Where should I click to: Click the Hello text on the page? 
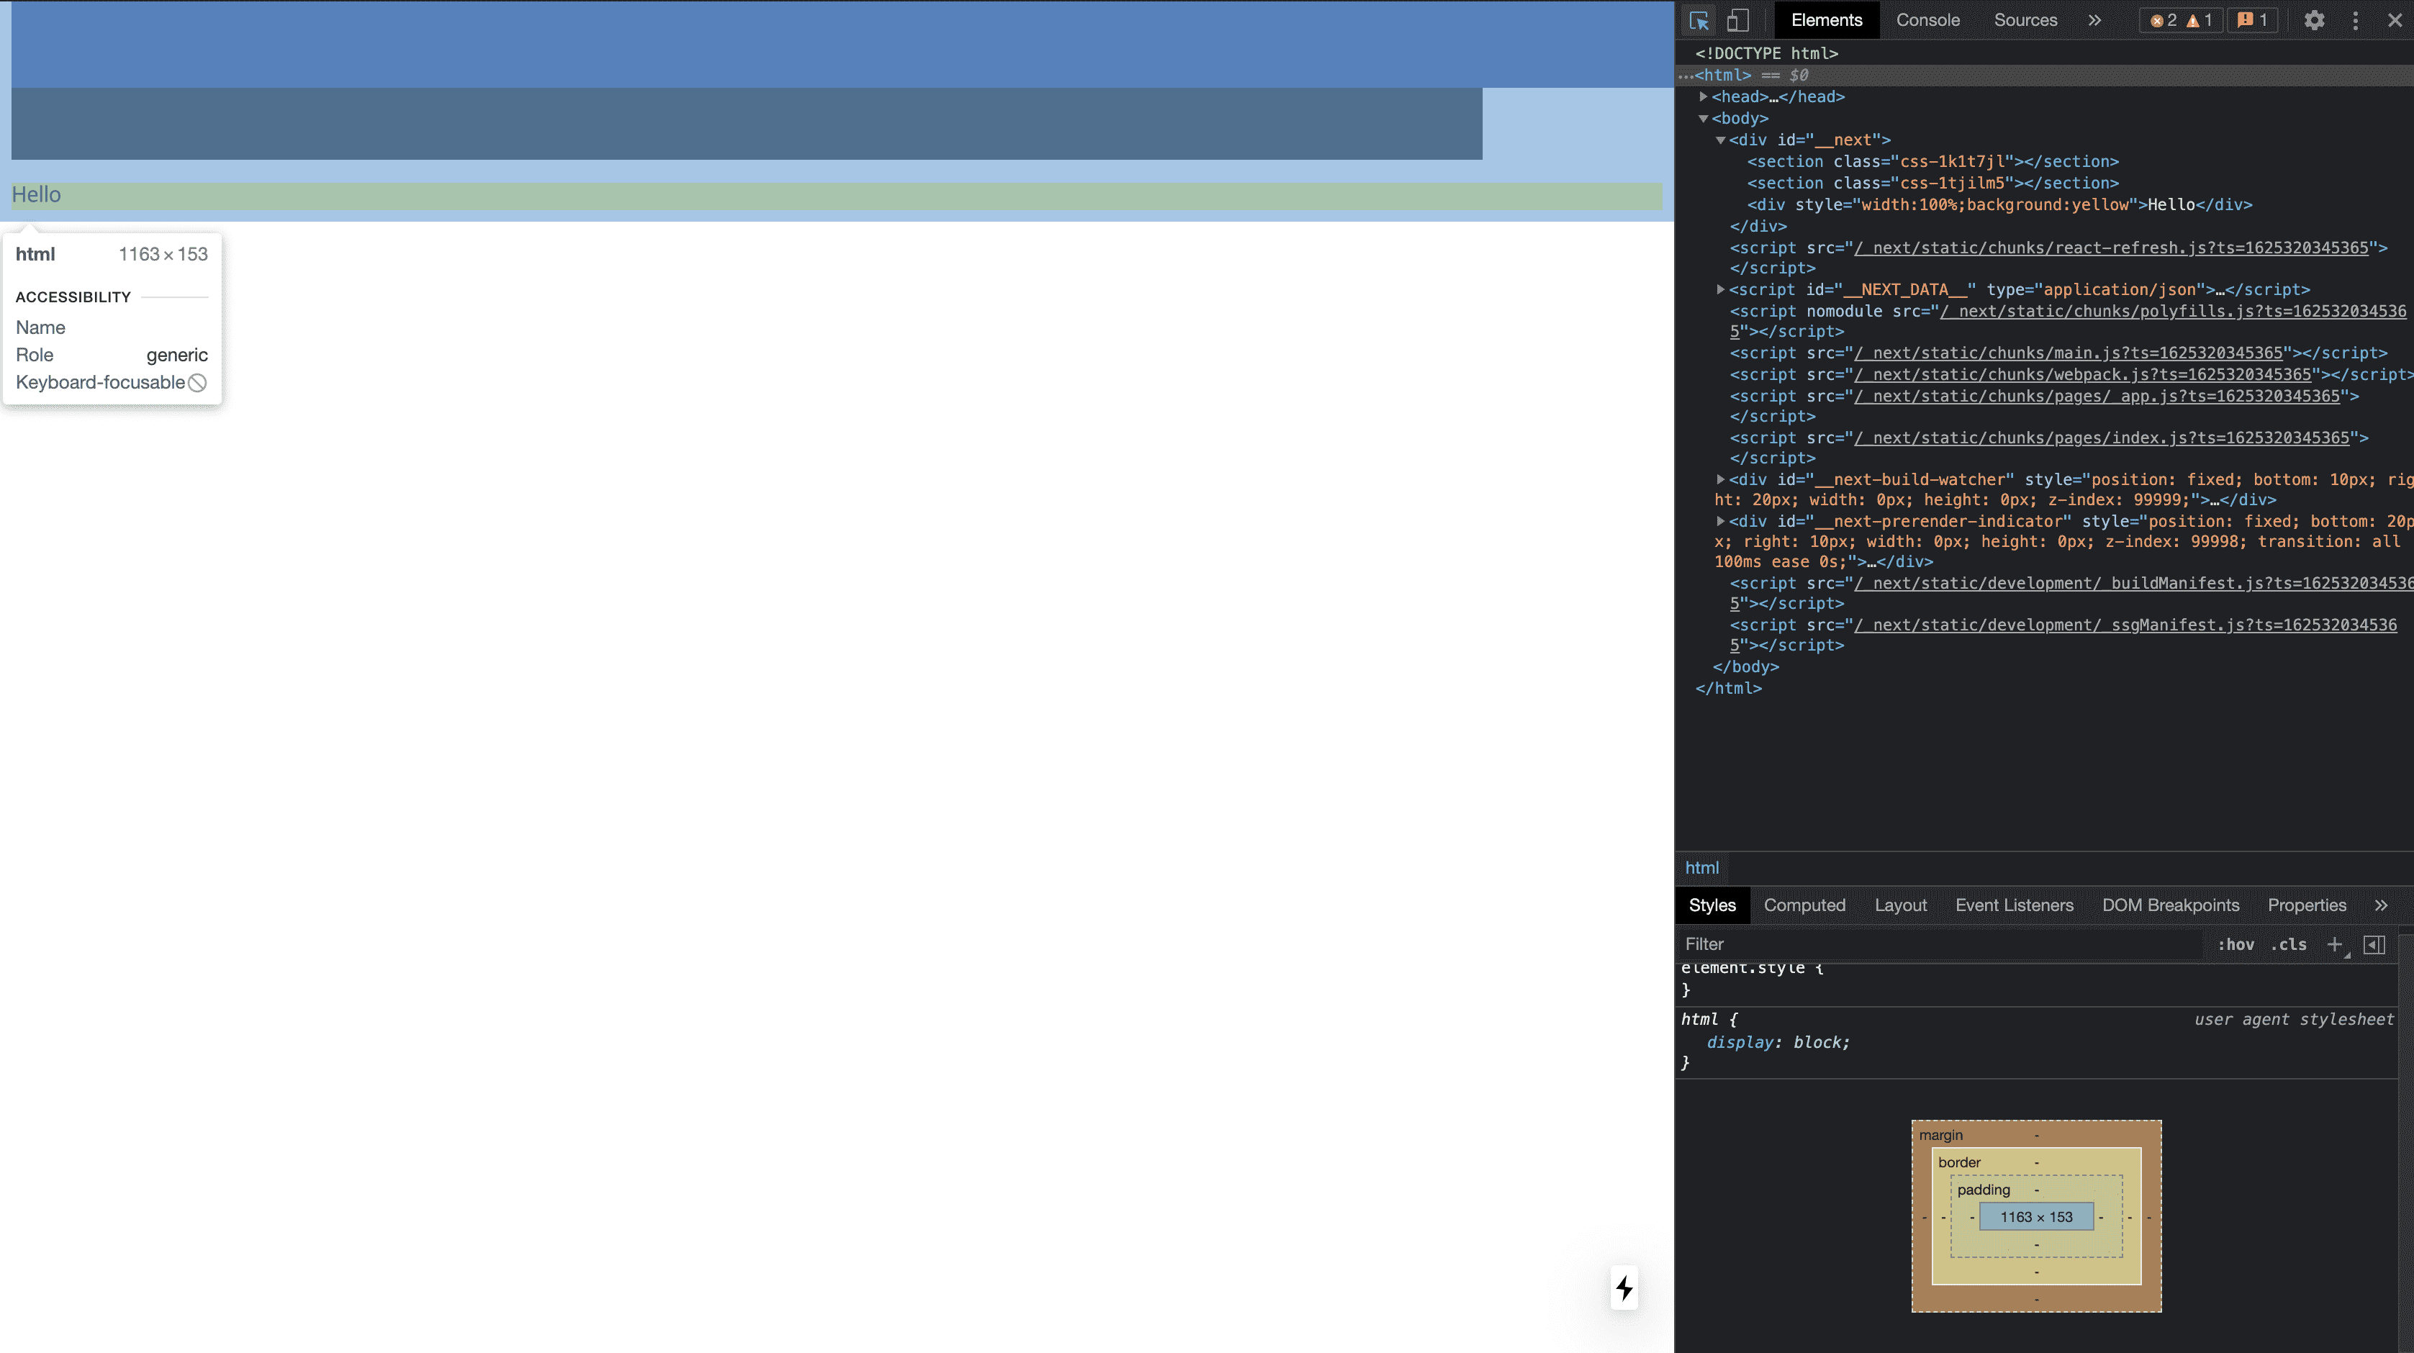pyautogui.click(x=35, y=194)
